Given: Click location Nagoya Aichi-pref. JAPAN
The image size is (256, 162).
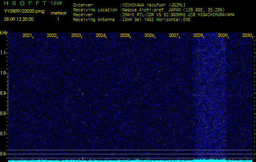Looking at the screenshot, I should coord(151,10).
